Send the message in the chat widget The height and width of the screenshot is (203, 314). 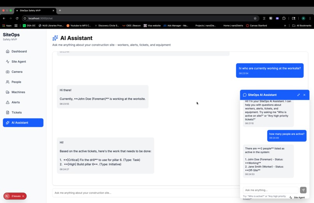coord(303,190)
